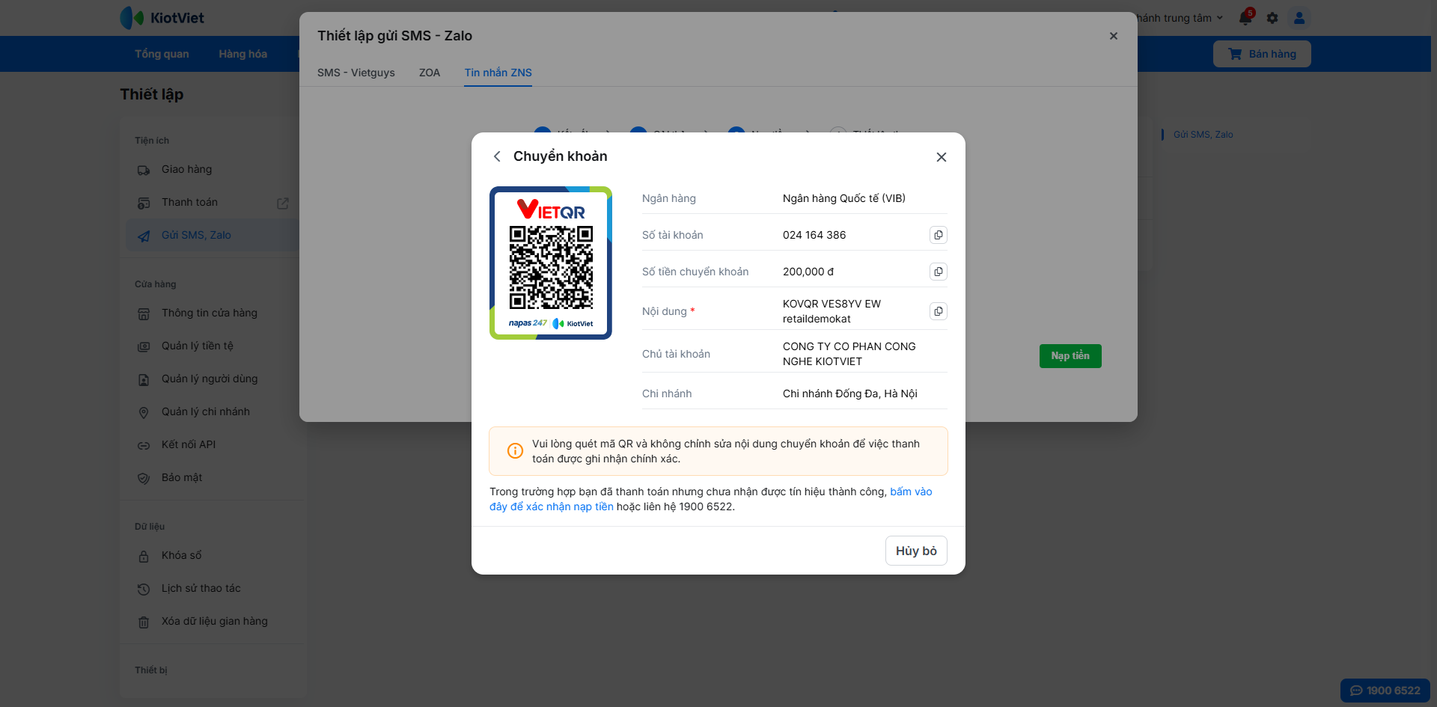Click the paper plane icon for Gửi SMS, Zalo
This screenshot has height=707, width=1437.
click(144, 236)
